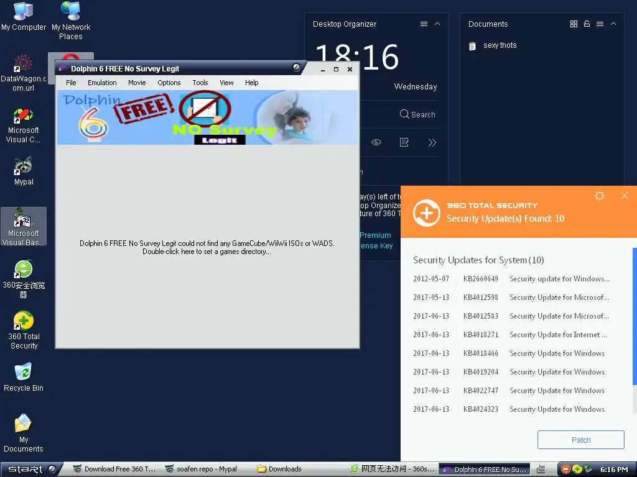Open the Options menu in Dolphin
This screenshot has width=637, height=477.
click(x=169, y=83)
